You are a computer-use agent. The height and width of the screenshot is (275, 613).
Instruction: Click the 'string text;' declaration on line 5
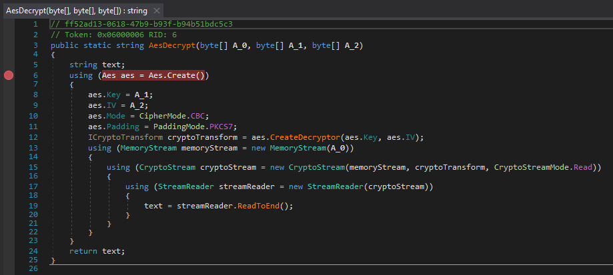[x=97, y=65]
